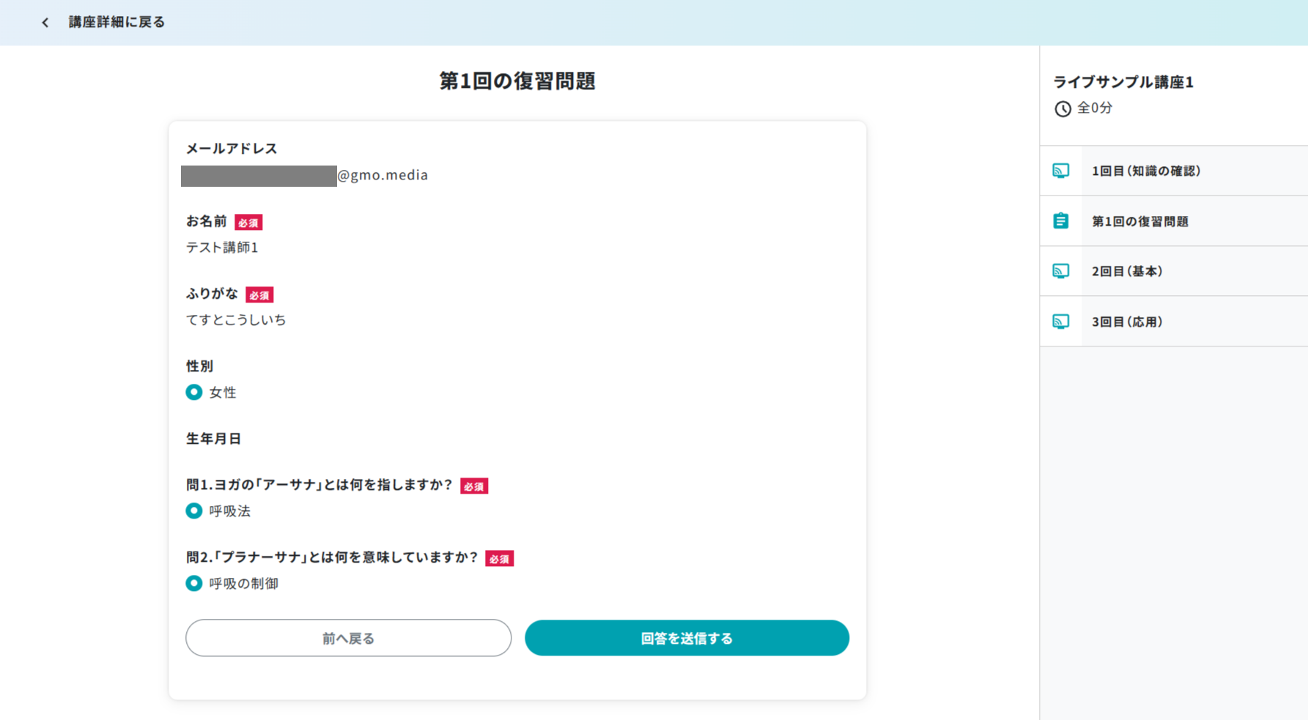The image size is (1308, 720).
Task: Click the 1回目 live lesson icon
Action: [1060, 171]
